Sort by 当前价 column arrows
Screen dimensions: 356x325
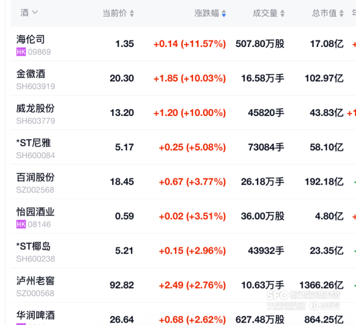pos(132,13)
